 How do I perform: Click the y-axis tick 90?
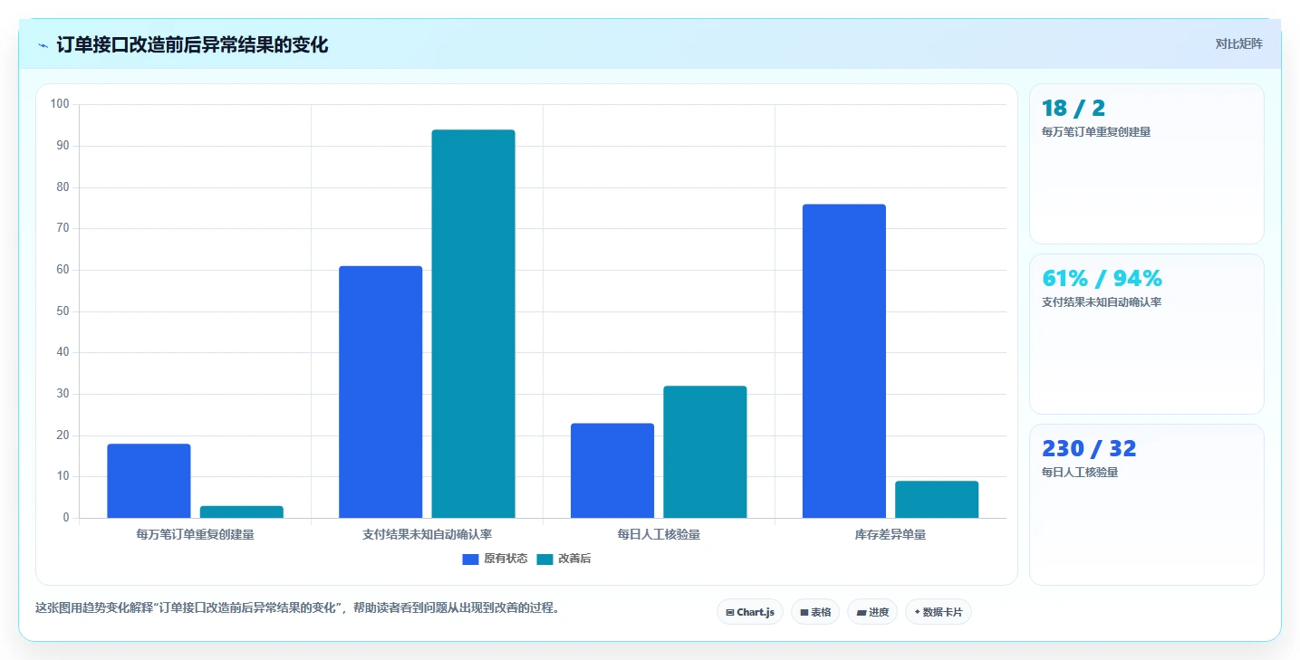63,146
